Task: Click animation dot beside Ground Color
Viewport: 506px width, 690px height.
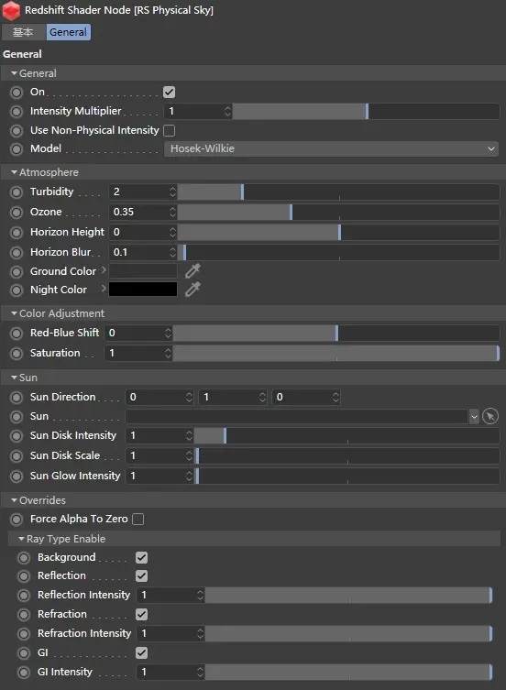Action: click(16, 272)
